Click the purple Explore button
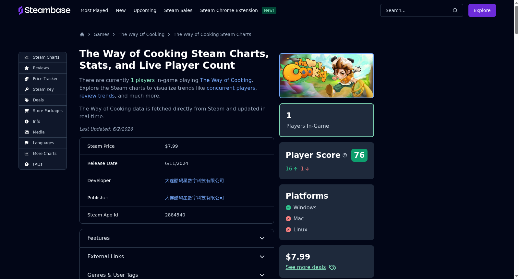Screen dimensions: 519x279 [x=482, y=10]
